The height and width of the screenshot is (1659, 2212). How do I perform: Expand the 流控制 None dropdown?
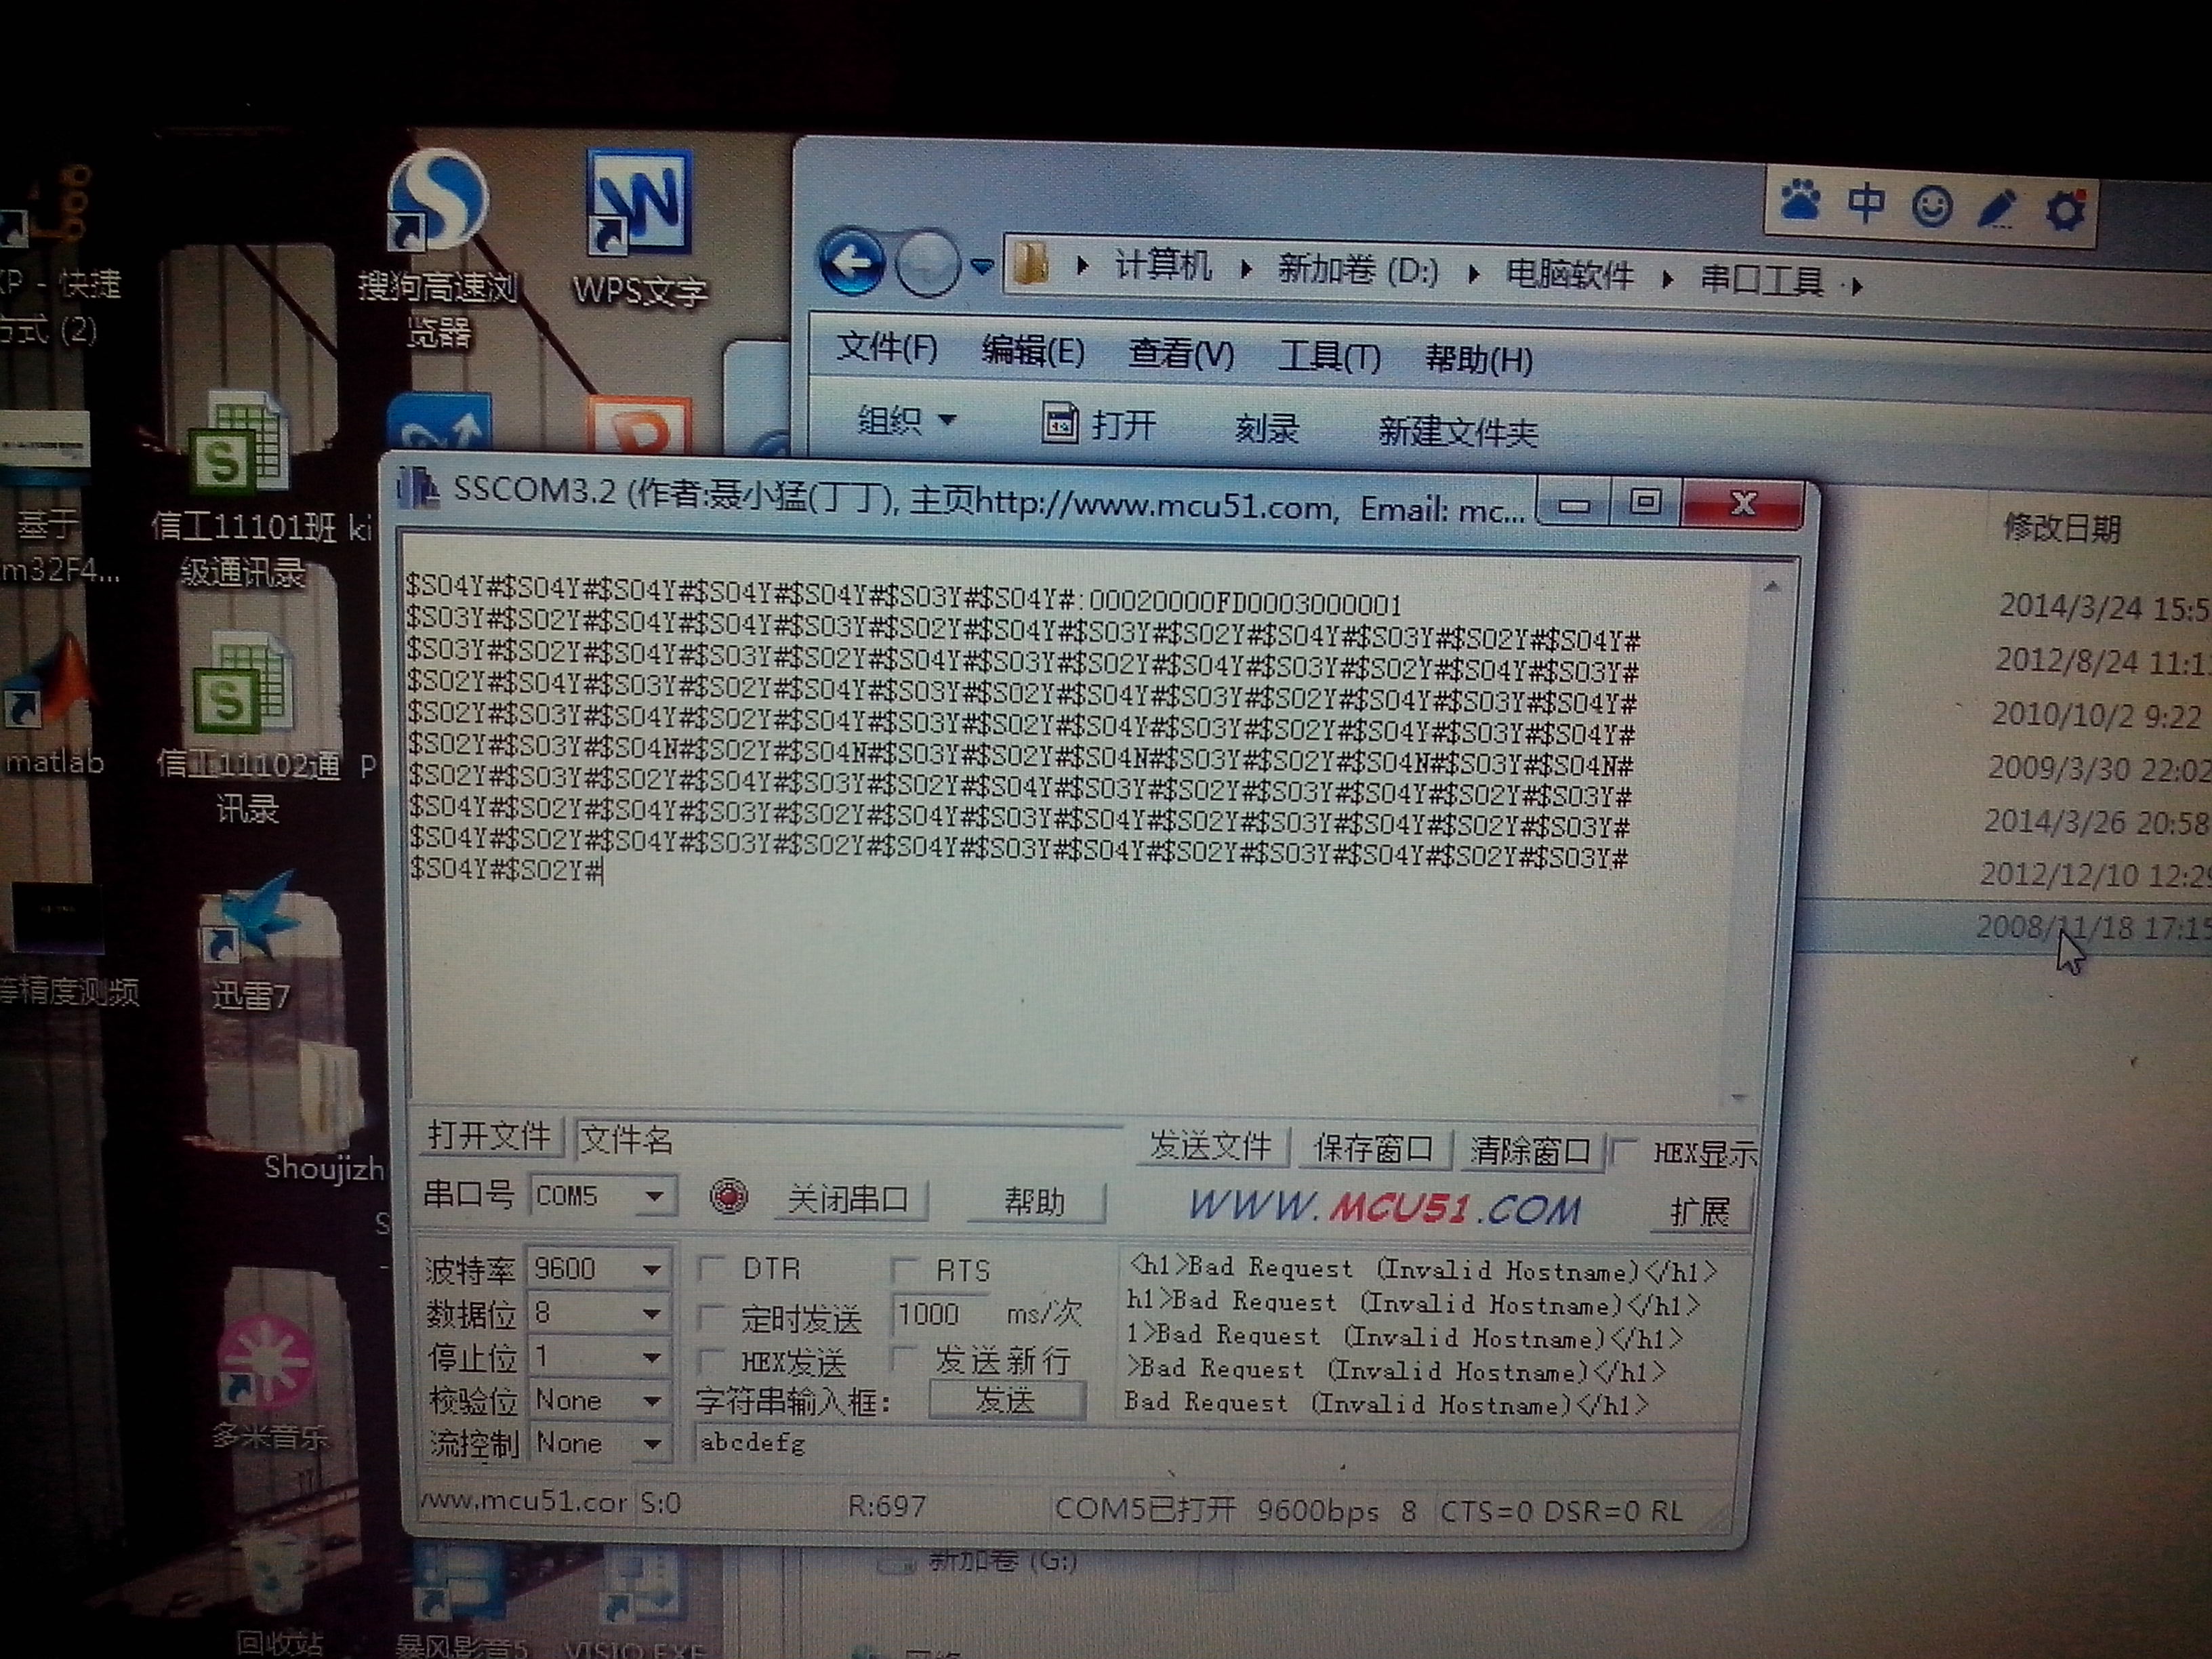pos(651,1444)
